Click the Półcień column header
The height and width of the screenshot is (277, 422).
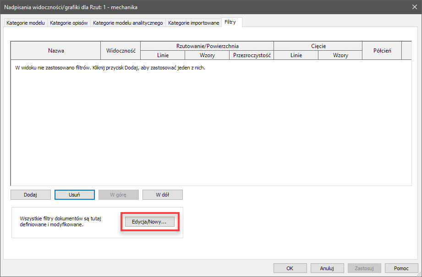pyautogui.click(x=382, y=51)
